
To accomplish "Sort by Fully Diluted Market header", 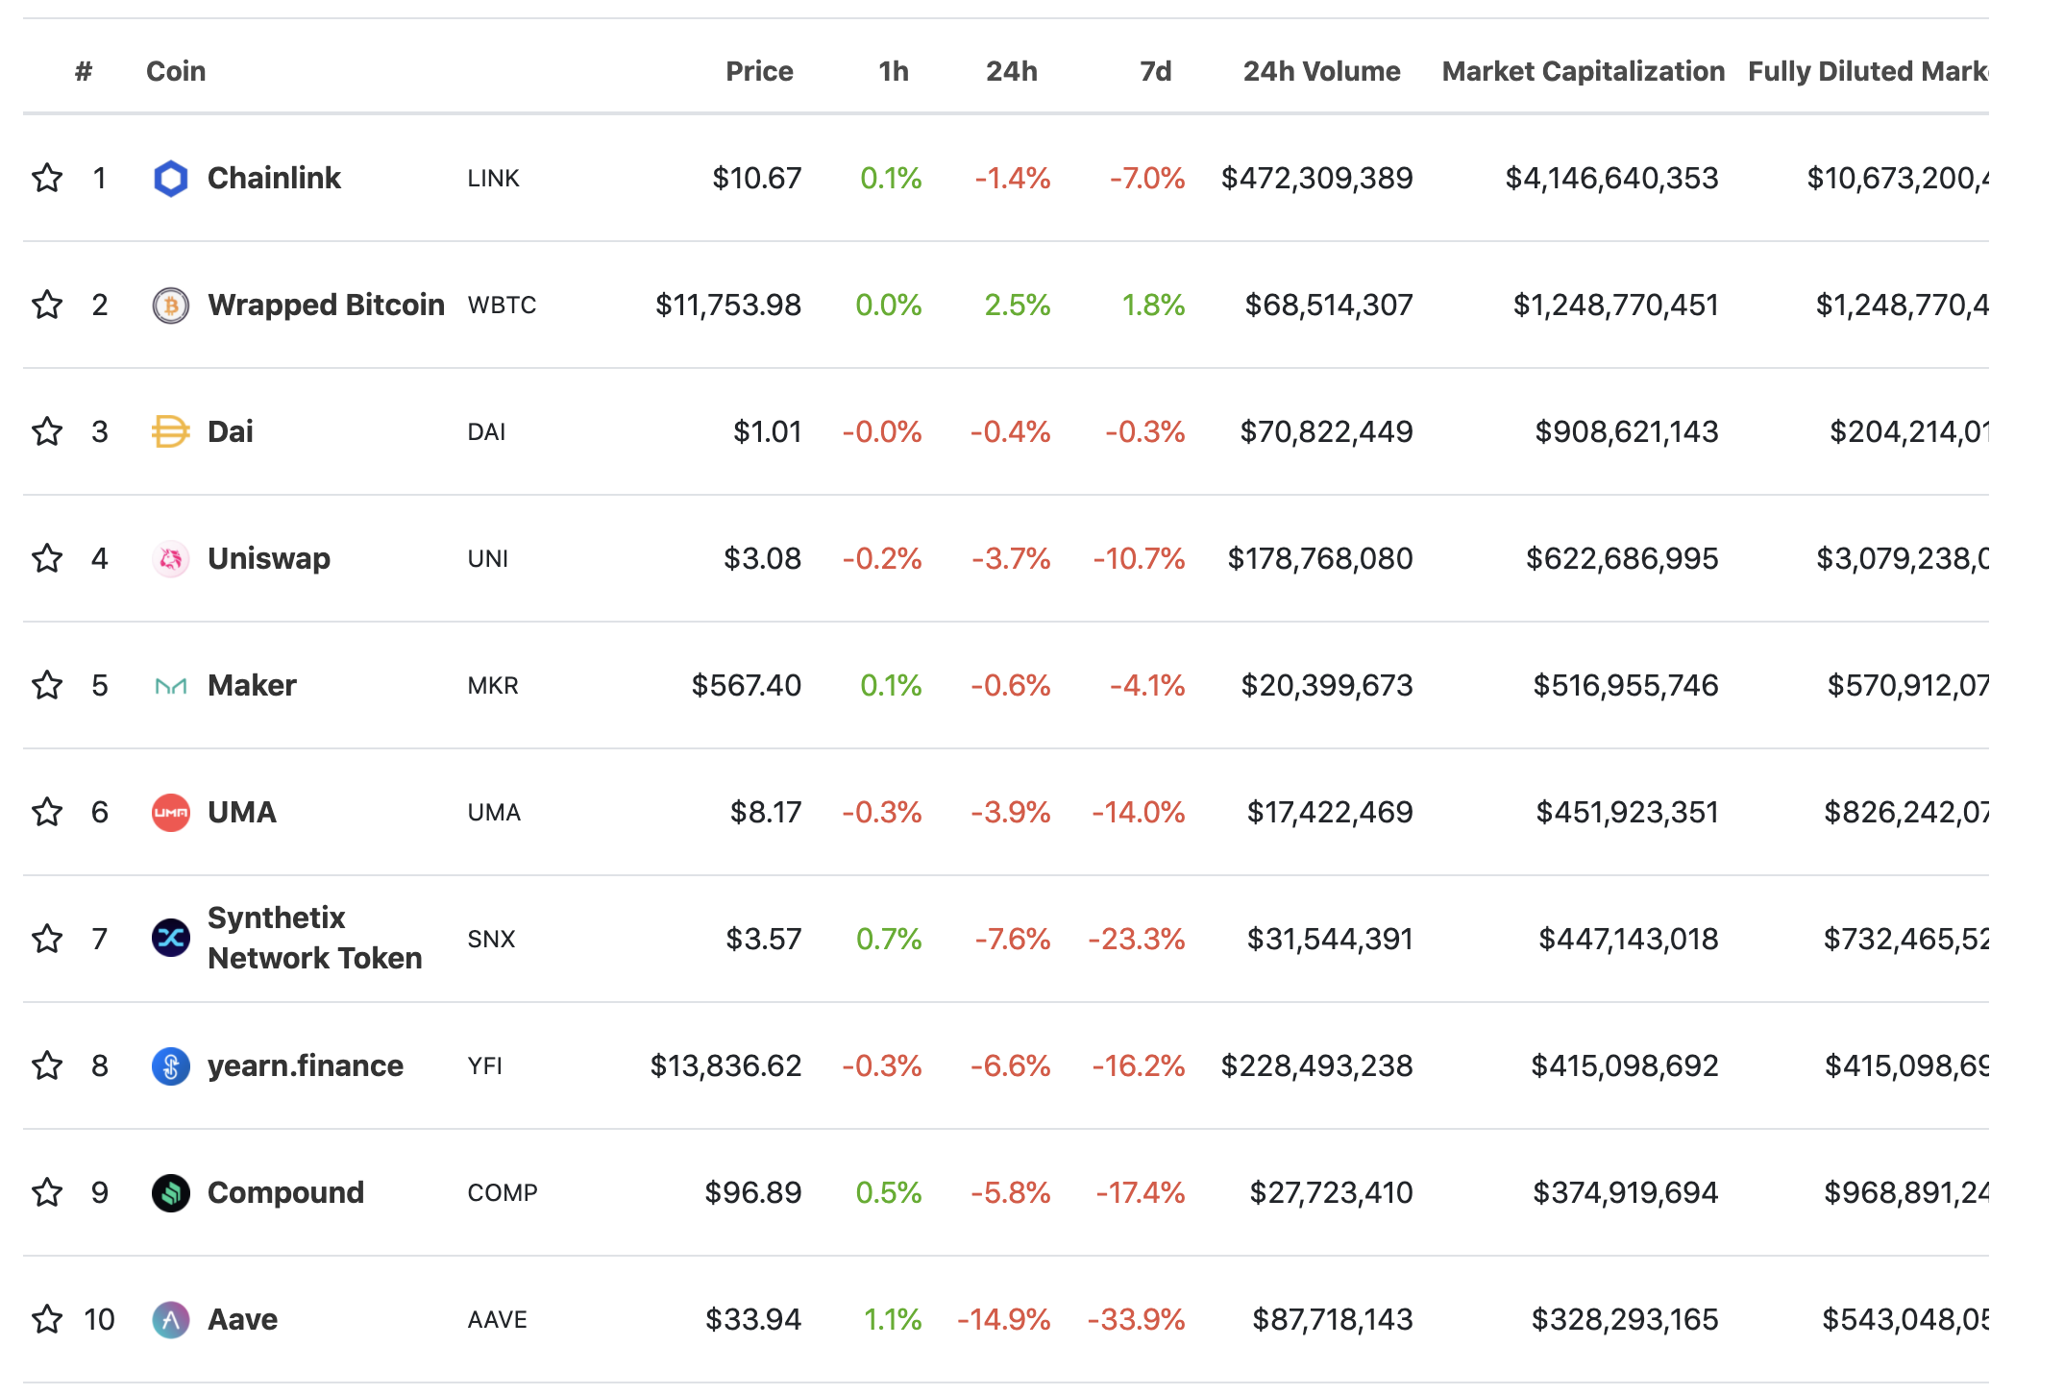I will tap(1868, 71).
